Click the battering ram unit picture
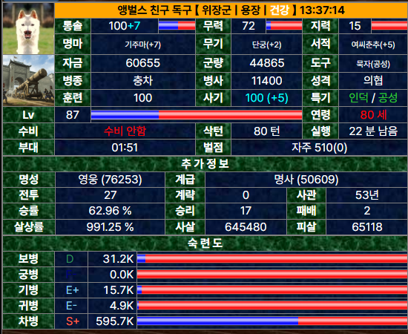 pos(28,80)
